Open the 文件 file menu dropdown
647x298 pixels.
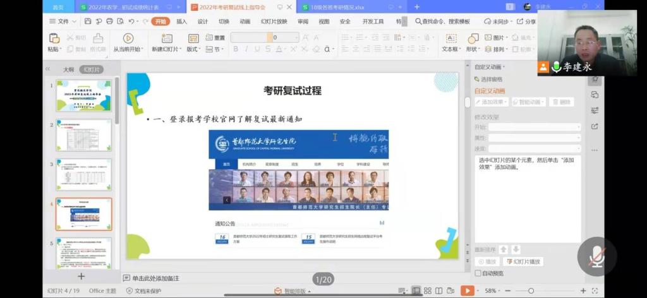[63, 21]
